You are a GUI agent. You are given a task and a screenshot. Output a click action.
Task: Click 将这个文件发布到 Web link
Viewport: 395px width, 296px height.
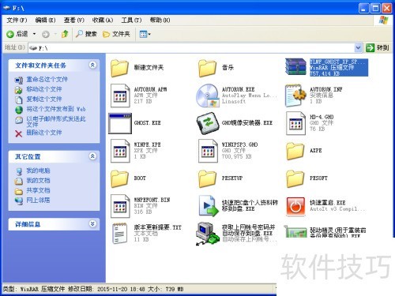tap(56, 109)
